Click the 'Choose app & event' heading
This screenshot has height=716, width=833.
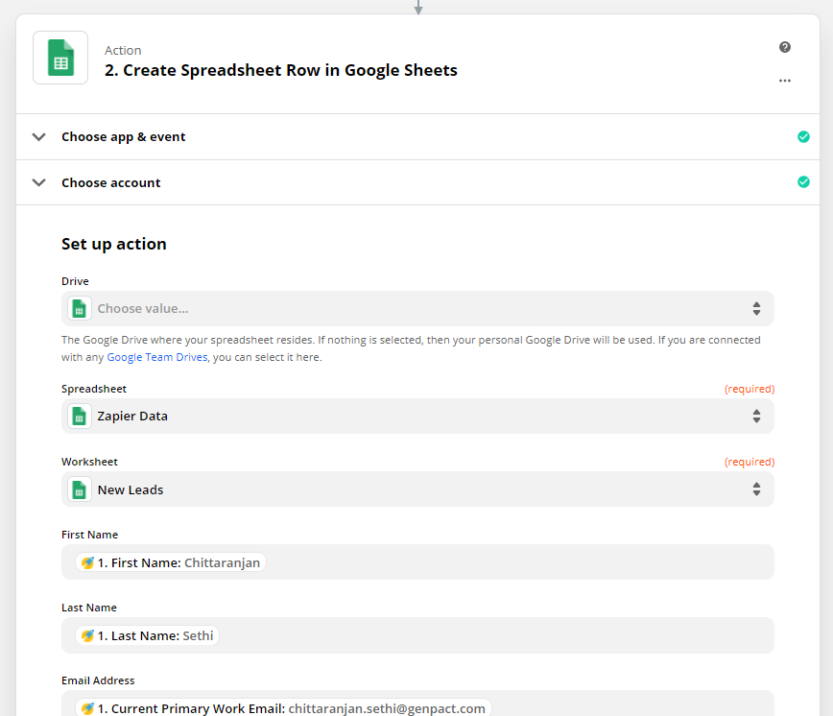coord(123,137)
